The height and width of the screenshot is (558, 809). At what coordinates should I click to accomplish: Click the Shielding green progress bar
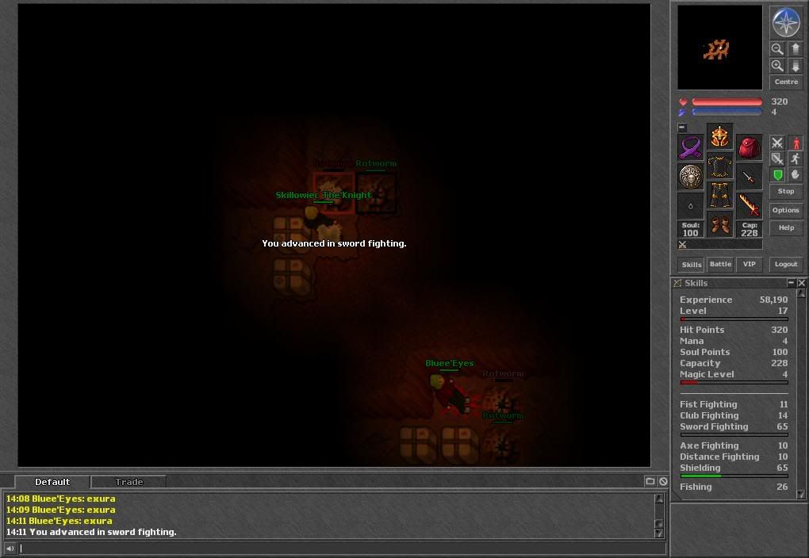pos(734,476)
